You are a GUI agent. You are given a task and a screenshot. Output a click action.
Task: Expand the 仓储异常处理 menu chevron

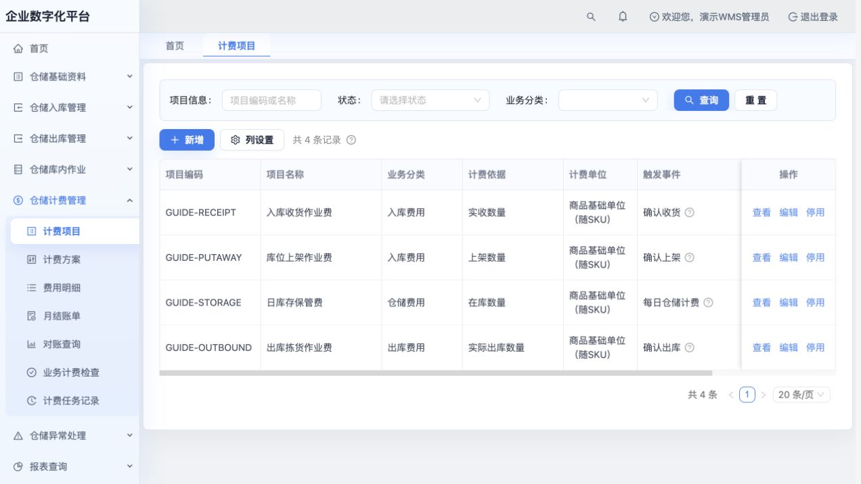click(x=130, y=435)
